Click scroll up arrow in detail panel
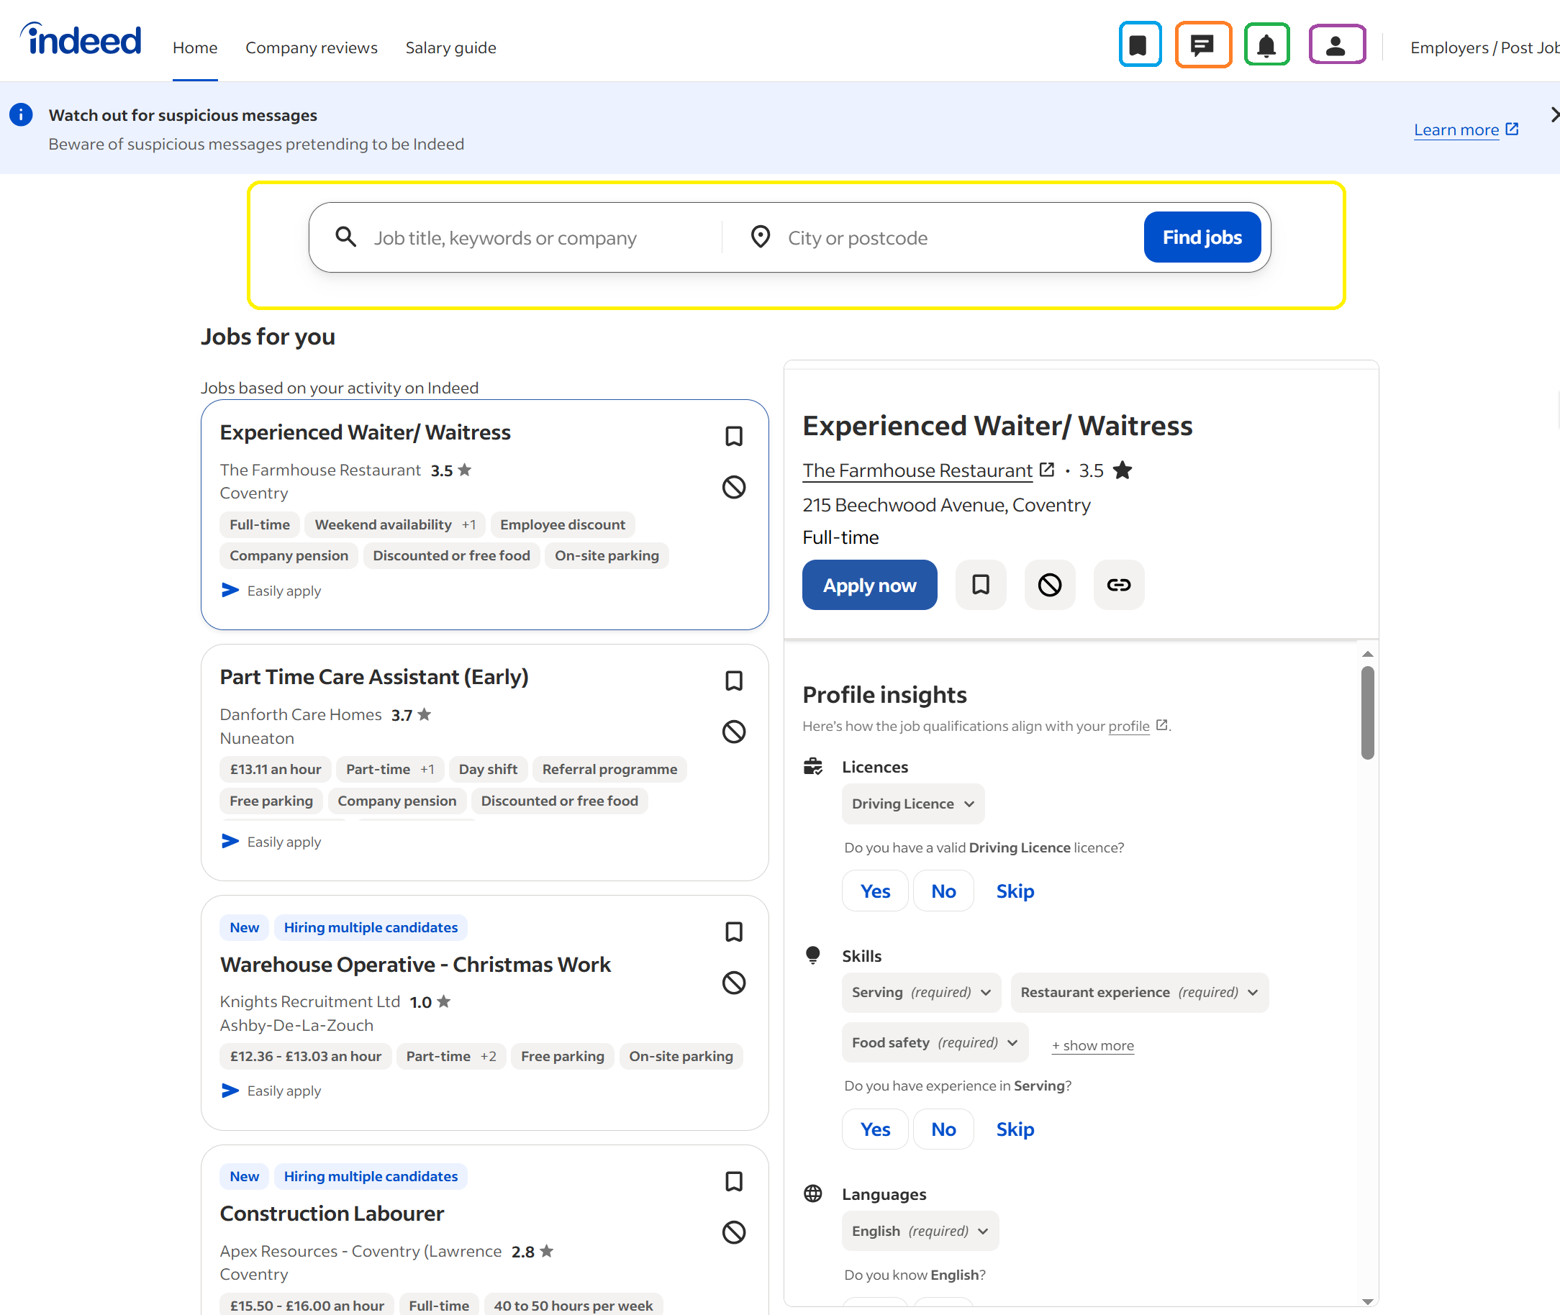Viewport: 1560px width, 1315px height. (x=1367, y=654)
